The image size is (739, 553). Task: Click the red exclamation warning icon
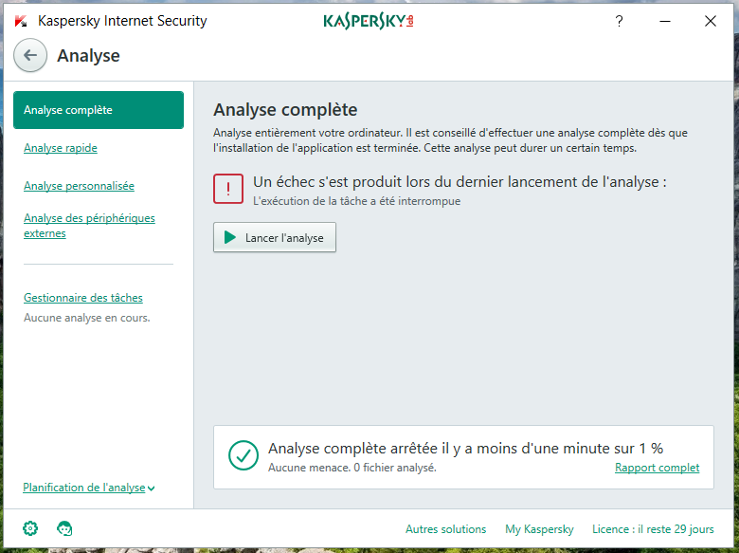point(228,189)
